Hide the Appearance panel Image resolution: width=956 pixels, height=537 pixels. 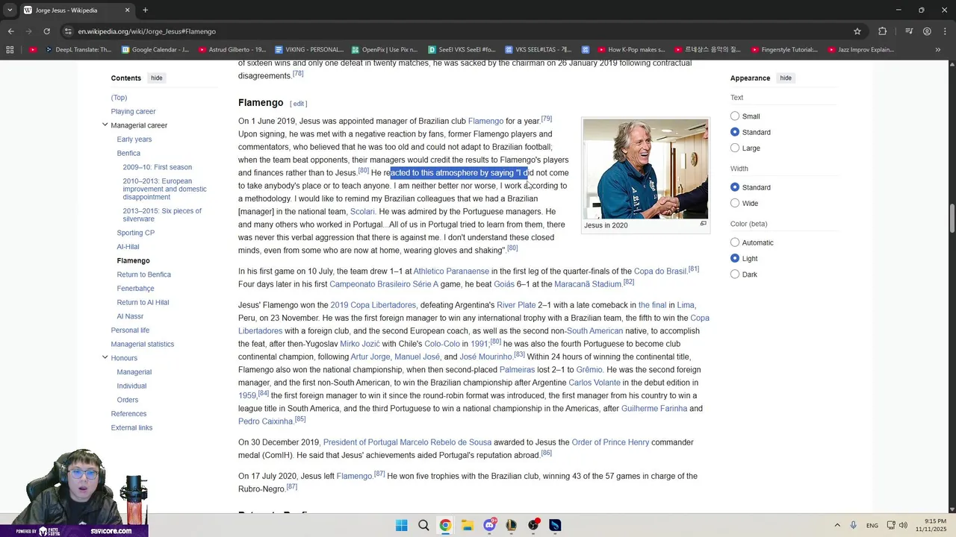tap(786, 78)
